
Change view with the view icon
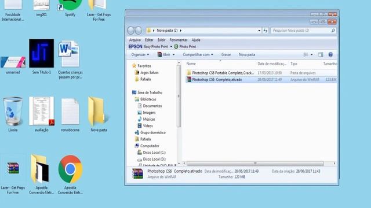click(x=305, y=54)
